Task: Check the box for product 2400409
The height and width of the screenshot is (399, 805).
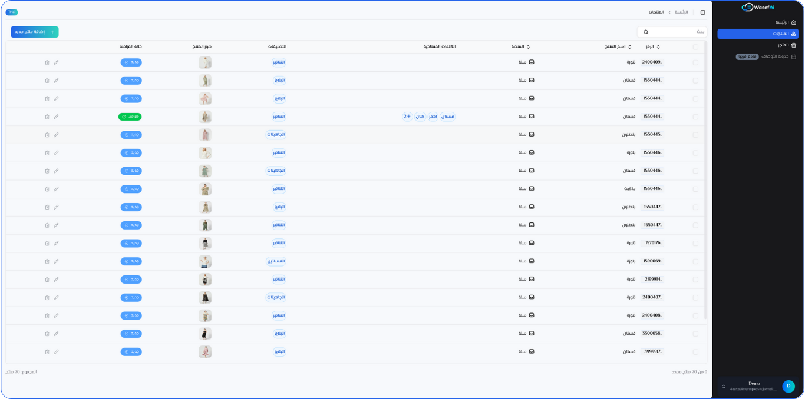Action: [695, 62]
